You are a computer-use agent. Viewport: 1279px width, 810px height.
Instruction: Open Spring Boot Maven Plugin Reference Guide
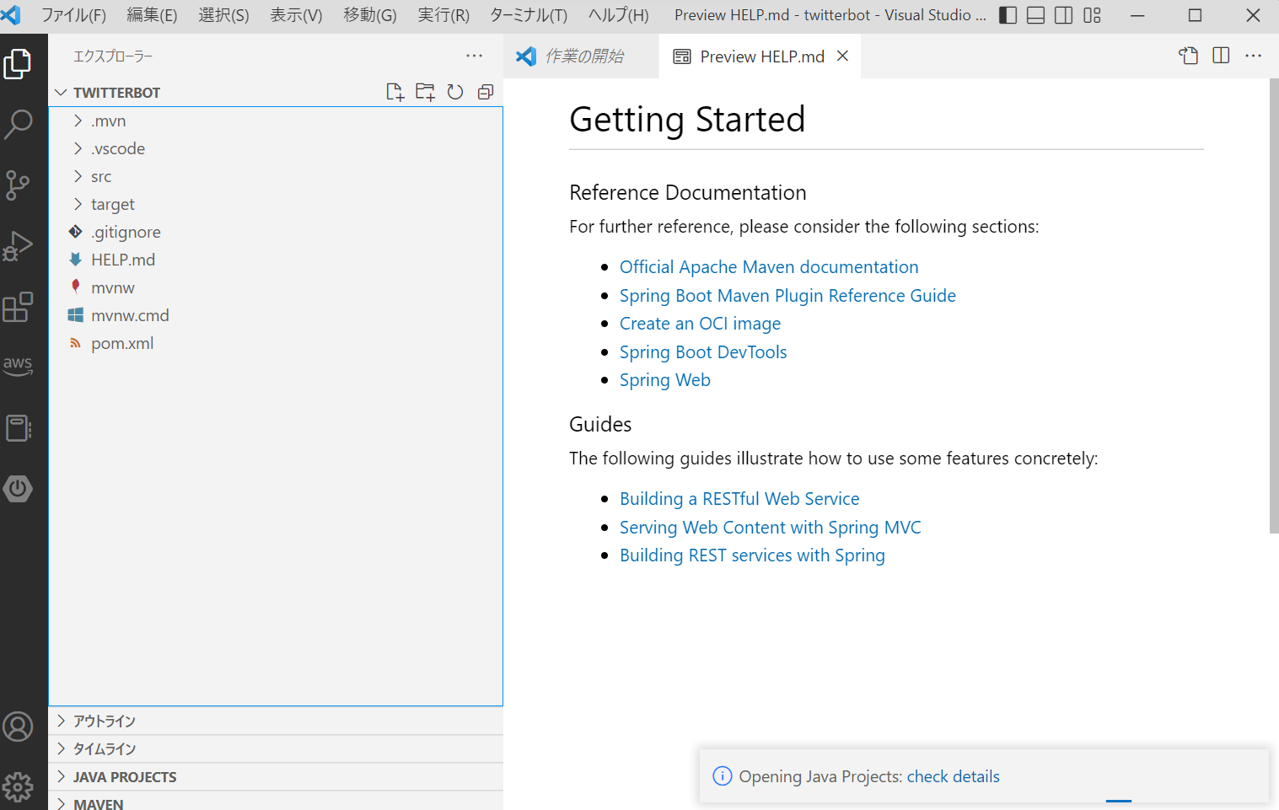pyautogui.click(x=787, y=296)
